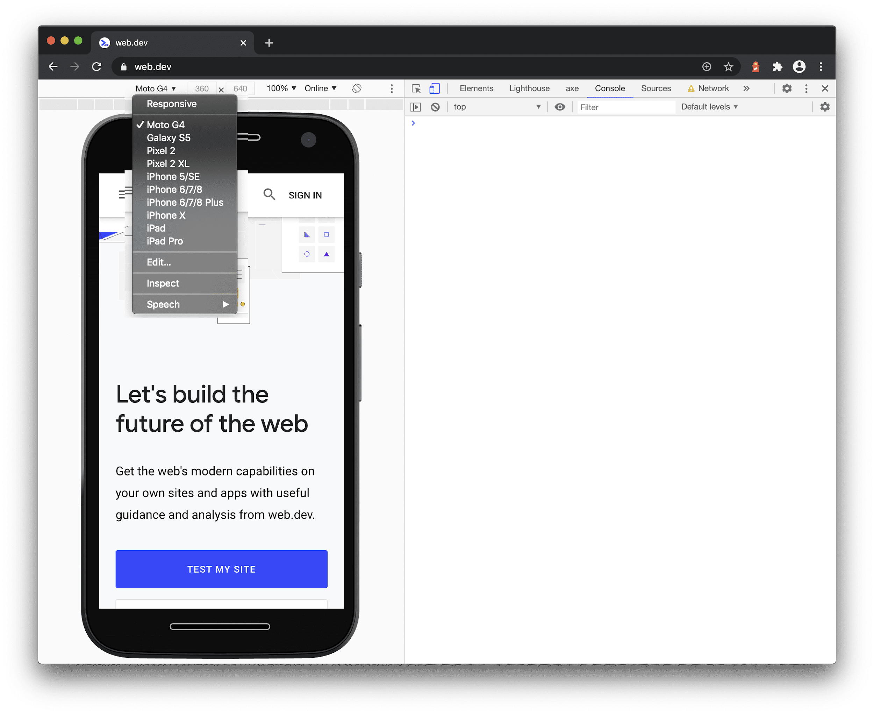The image size is (874, 714).
Task: Click the Sources panel icon
Action: pyautogui.click(x=655, y=89)
